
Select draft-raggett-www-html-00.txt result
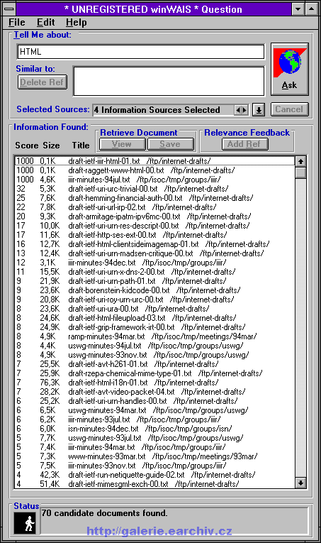click(154, 170)
